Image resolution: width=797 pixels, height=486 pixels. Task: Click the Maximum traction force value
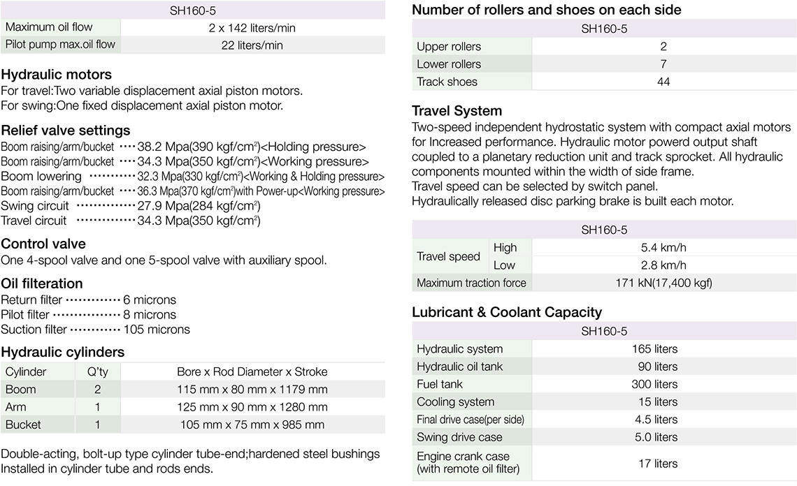click(x=663, y=283)
